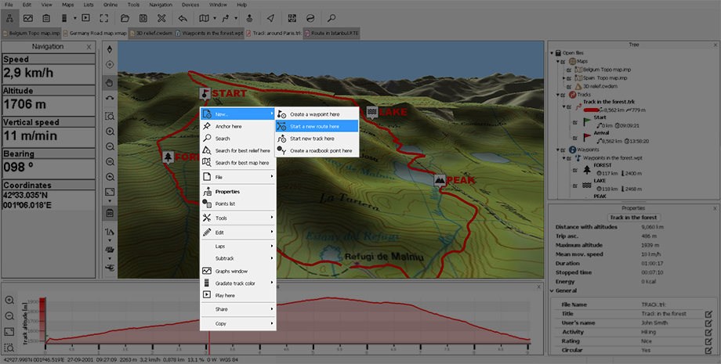Viewport: 721px width, 364px height.
Task: Switch to Germany Road map tab
Action: click(x=96, y=34)
